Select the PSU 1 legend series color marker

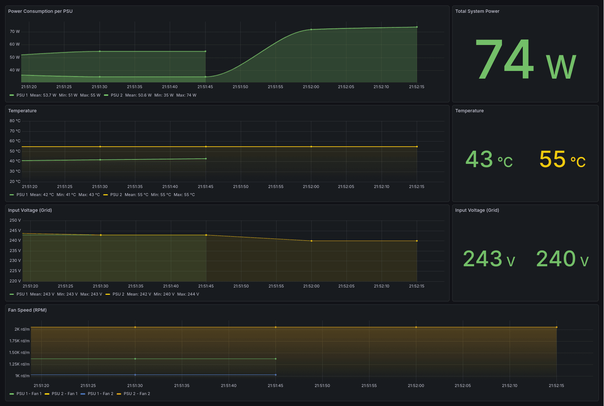coord(11,95)
